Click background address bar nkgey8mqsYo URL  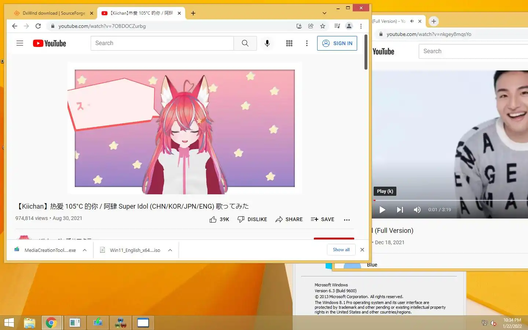point(429,34)
